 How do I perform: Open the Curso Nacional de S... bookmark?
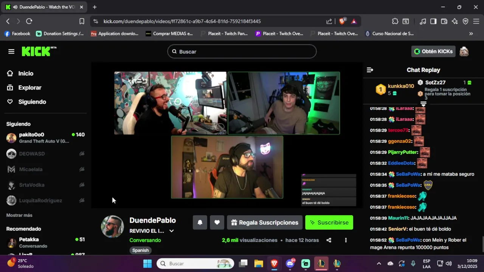coord(389,34)
